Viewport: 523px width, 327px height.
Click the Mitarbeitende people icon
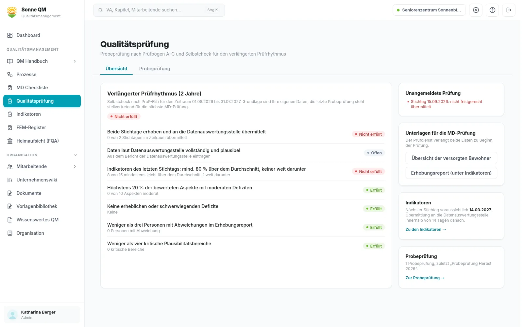10,166
